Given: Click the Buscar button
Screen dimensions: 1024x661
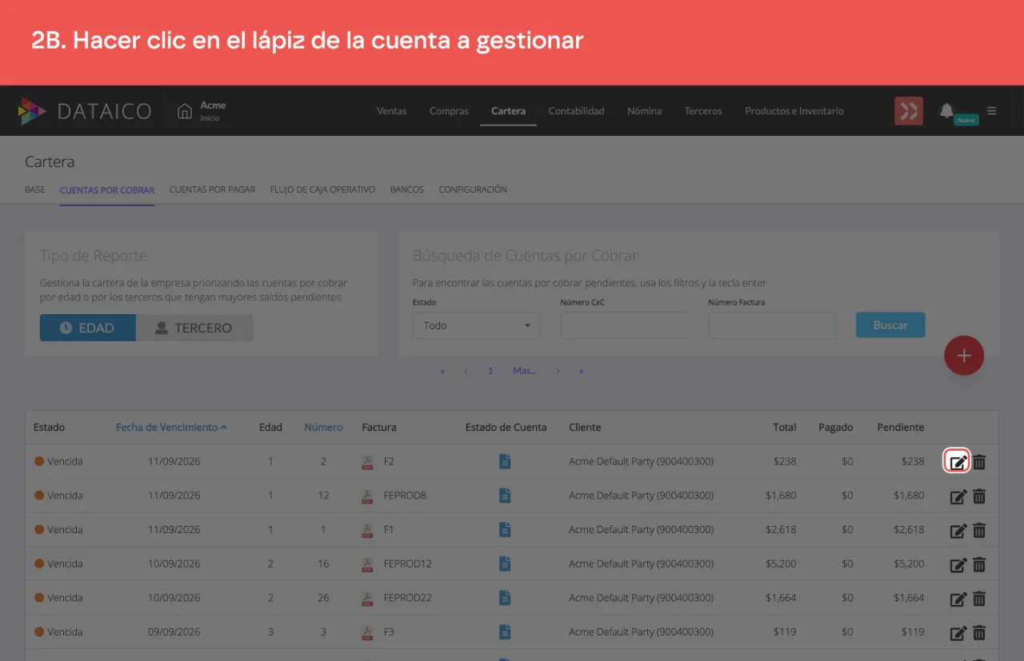Looking at the screenshot, I should pyautogui.click(x=890, y=325).
